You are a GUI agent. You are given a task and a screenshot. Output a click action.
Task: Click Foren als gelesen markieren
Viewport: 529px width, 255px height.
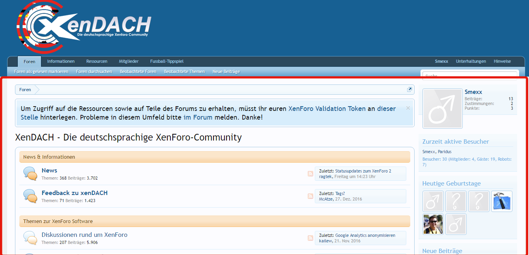pos(41,71)
